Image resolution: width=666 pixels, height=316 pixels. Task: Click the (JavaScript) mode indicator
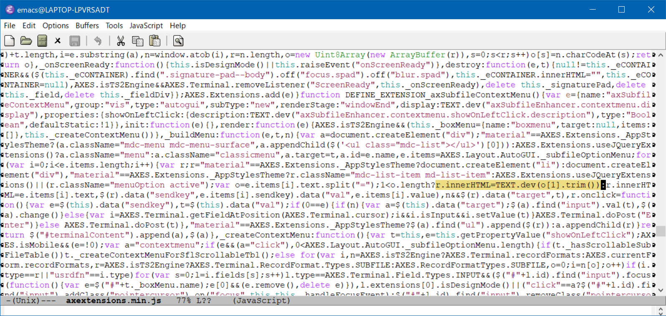click(x=261, y=301)
